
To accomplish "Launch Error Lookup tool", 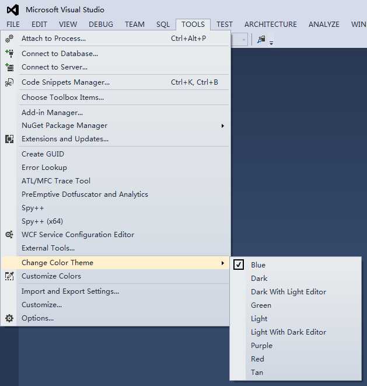I will coord(116,168).
